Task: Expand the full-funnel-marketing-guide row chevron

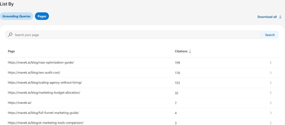Action: [x=271, y=113]
